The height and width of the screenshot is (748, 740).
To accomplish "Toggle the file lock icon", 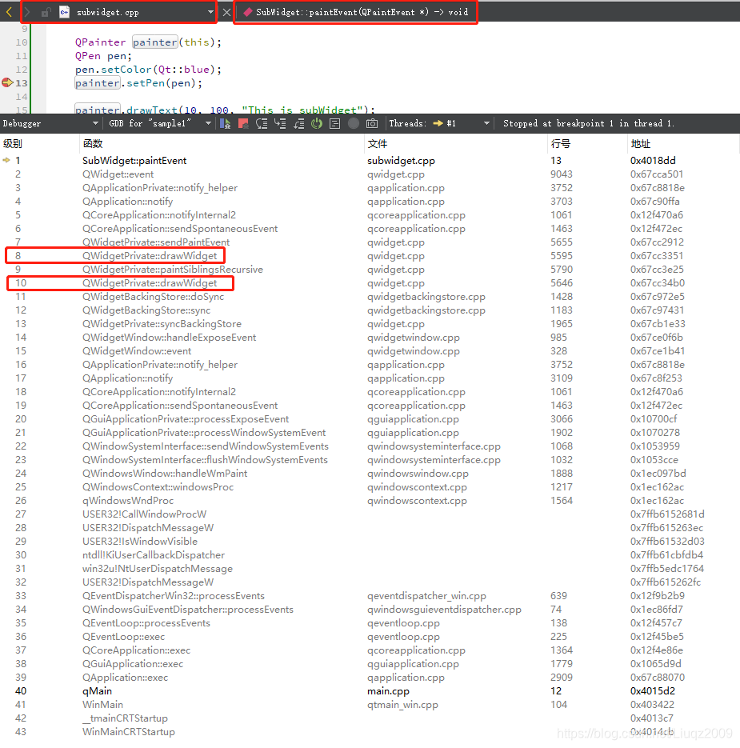I will point(46,12).
